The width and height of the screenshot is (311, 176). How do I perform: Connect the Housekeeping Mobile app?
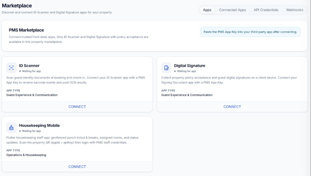click(77, 167)
